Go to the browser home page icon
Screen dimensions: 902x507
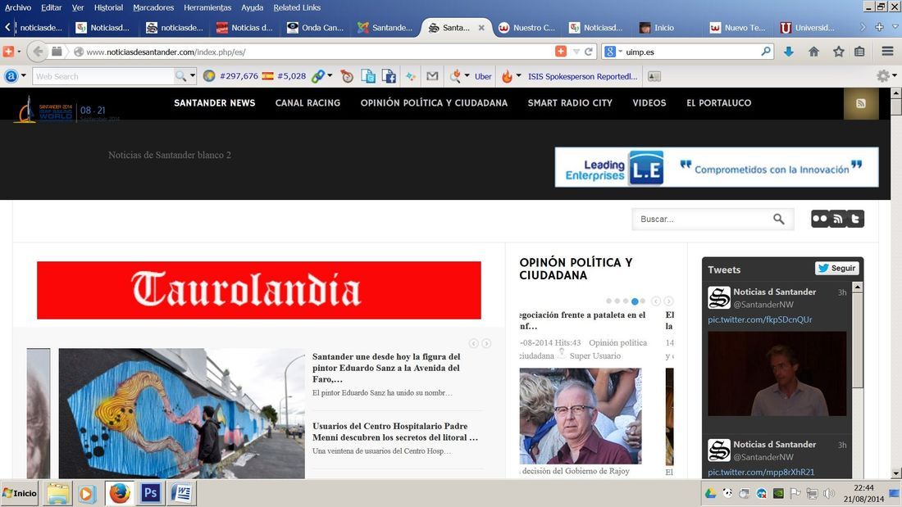(x=813, y=52)
